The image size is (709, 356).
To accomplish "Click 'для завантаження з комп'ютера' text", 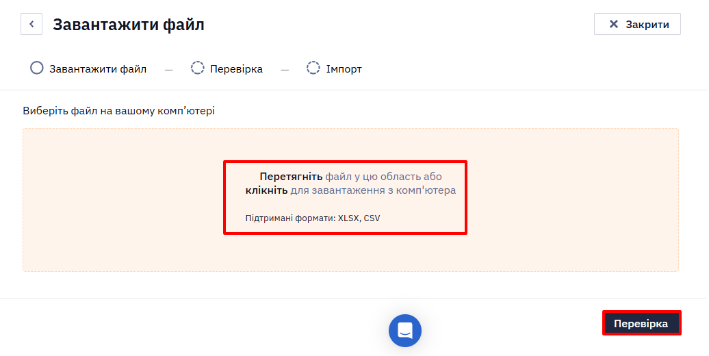I will coord(373,190).
